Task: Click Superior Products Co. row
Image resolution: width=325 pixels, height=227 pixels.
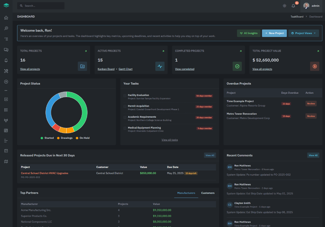Action: (x=118, y=216)
